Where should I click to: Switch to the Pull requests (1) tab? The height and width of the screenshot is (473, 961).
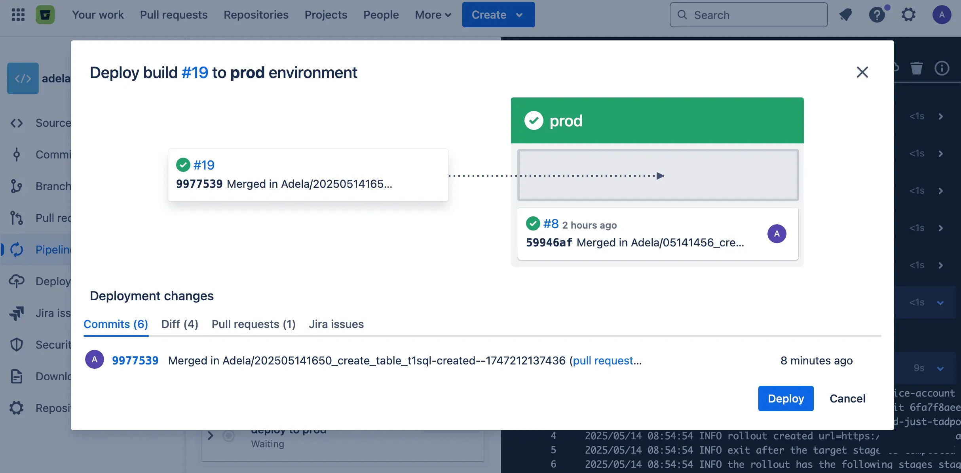[253, 324]
